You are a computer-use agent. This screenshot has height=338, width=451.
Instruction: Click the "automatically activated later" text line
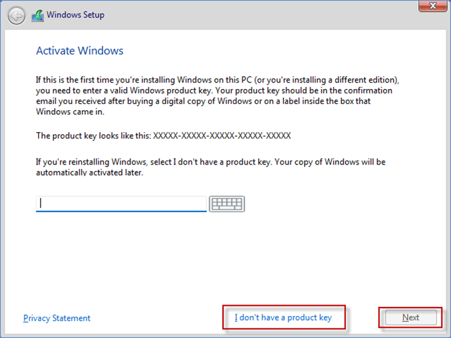[88, 173]
